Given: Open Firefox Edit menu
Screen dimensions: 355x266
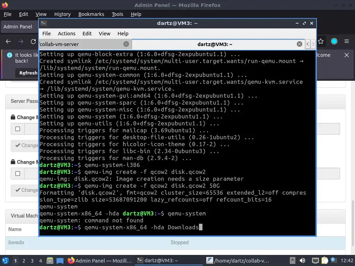Looking at the screenshot, I should pyautogui.click(x=24, y=14).
